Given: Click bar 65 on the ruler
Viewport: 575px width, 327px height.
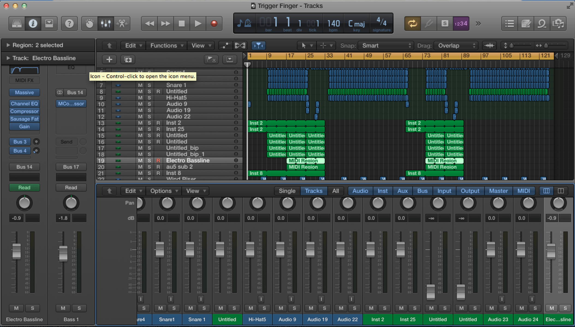Looking at the screenshot, I should pos(408,56).
